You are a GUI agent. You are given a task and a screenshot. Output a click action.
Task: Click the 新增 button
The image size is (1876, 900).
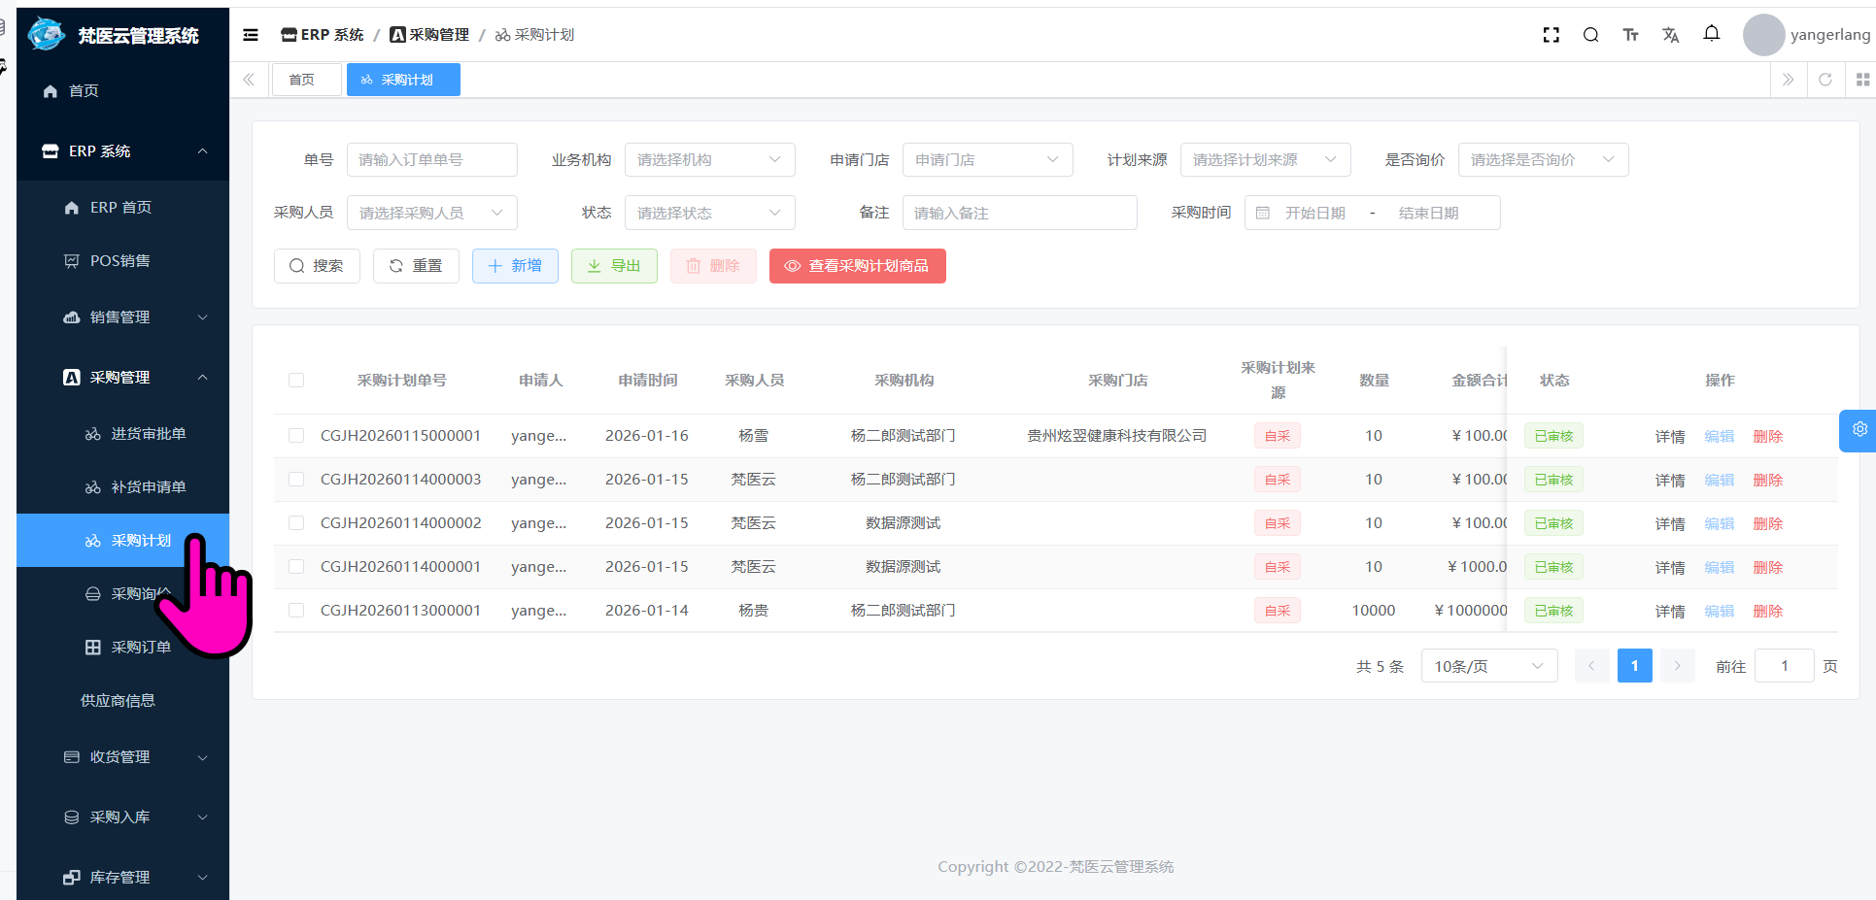click(515, 266)
